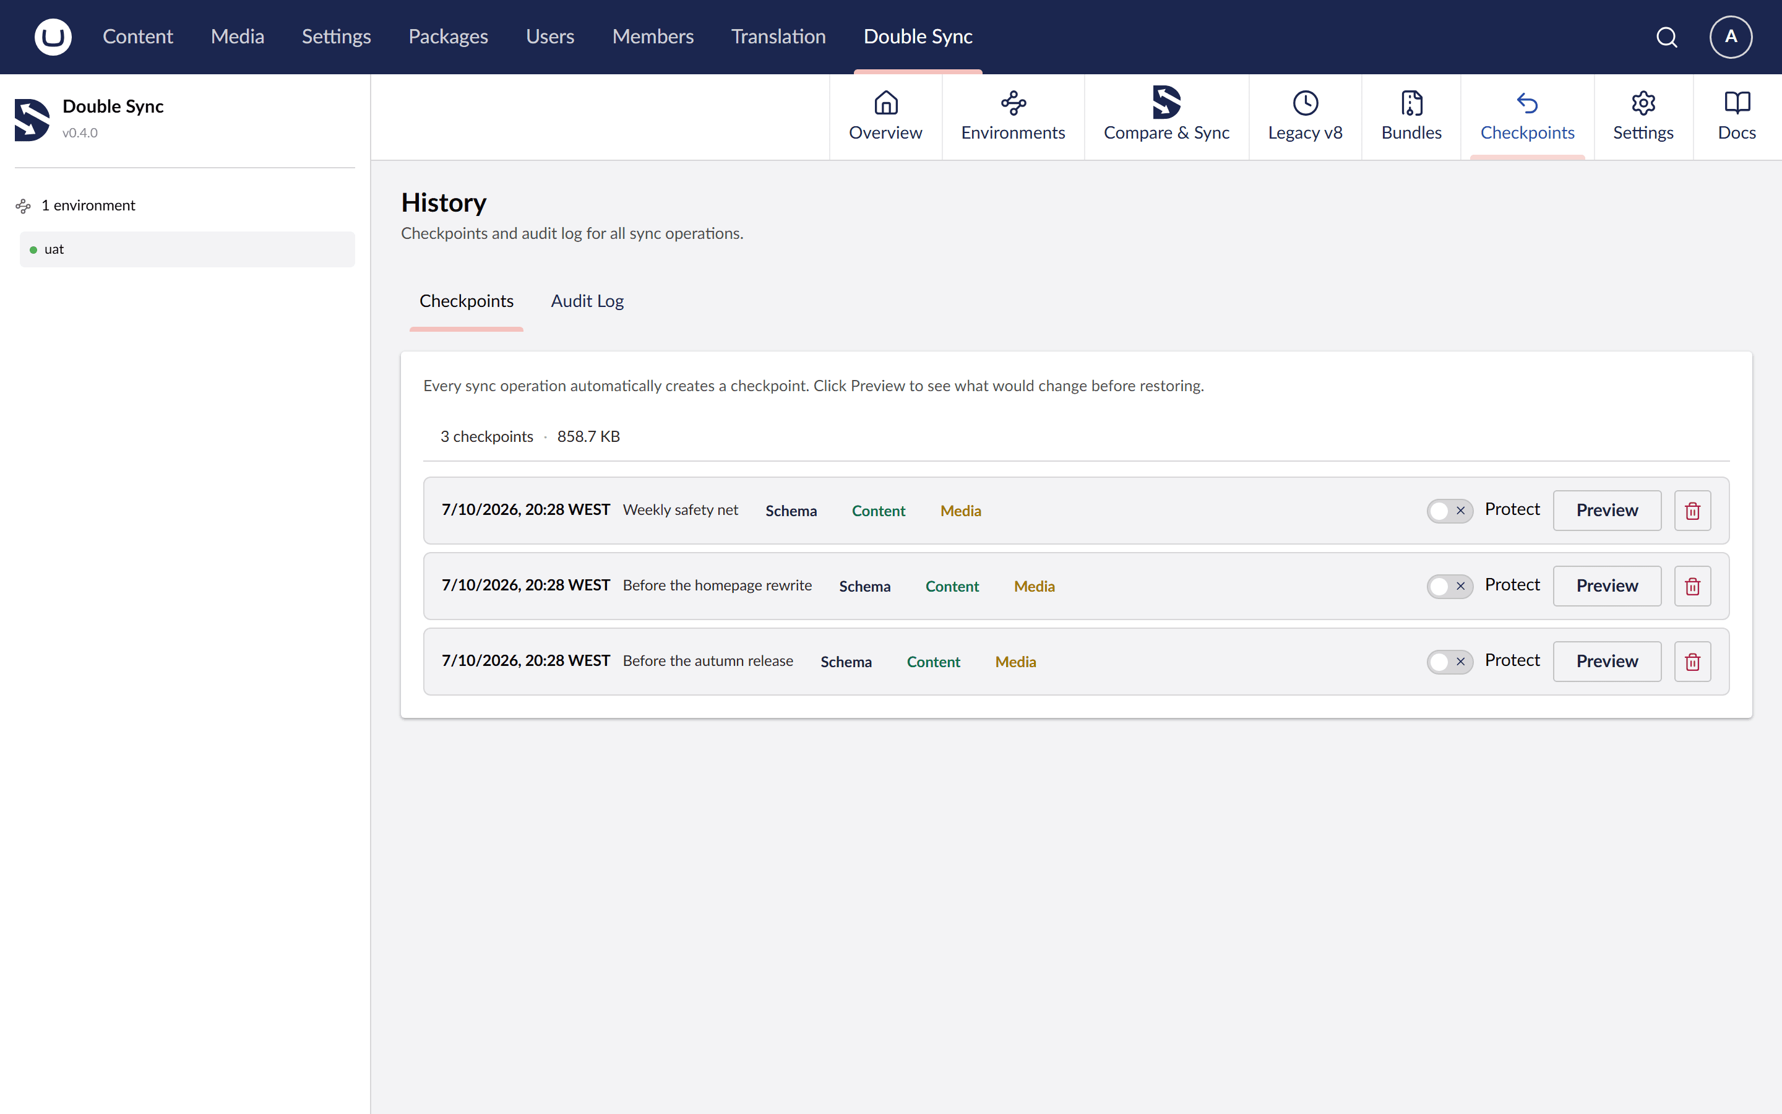Open the Content top menu
The height and width of the screenshot is (1114, 1782).
[138, 37]
